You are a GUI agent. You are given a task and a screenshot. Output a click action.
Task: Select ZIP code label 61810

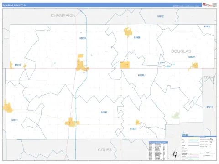tap(207, 26)
